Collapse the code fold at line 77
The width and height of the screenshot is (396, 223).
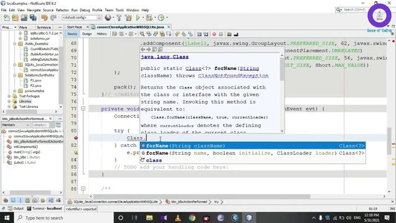(83, 109)
